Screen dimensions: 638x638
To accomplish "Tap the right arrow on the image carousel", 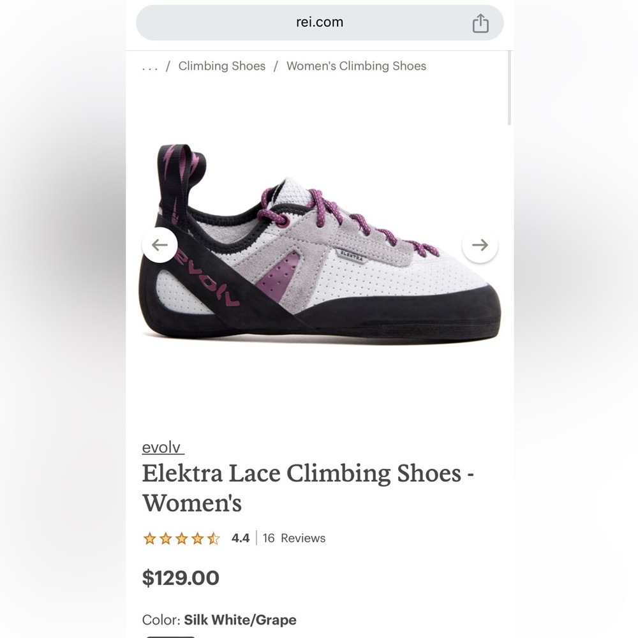I will click(480, 244).
